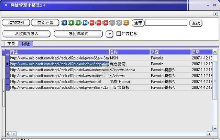Open the dropdown arrow beside 导到收藏夹
Viewport: 220px width, 140px height.
[x=109, y=34]
